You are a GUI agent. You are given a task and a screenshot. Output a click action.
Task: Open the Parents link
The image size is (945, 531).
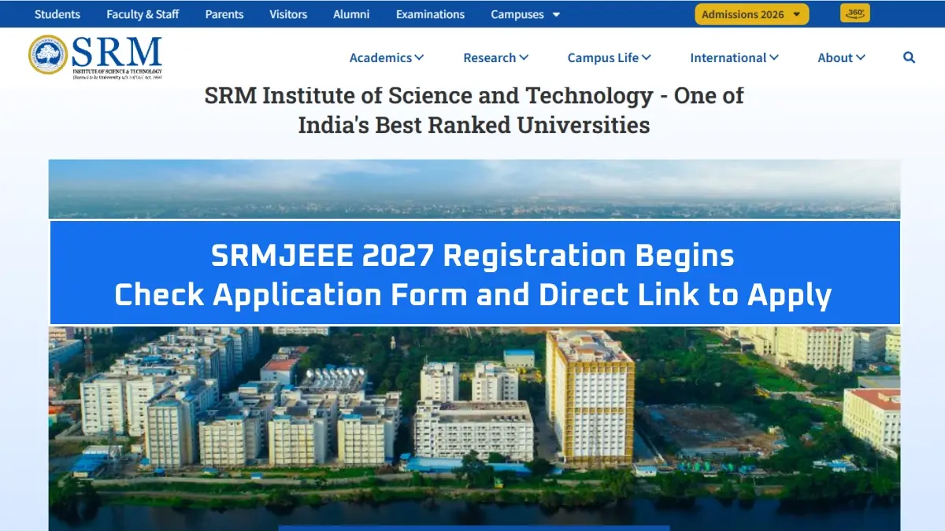(224, 14)
